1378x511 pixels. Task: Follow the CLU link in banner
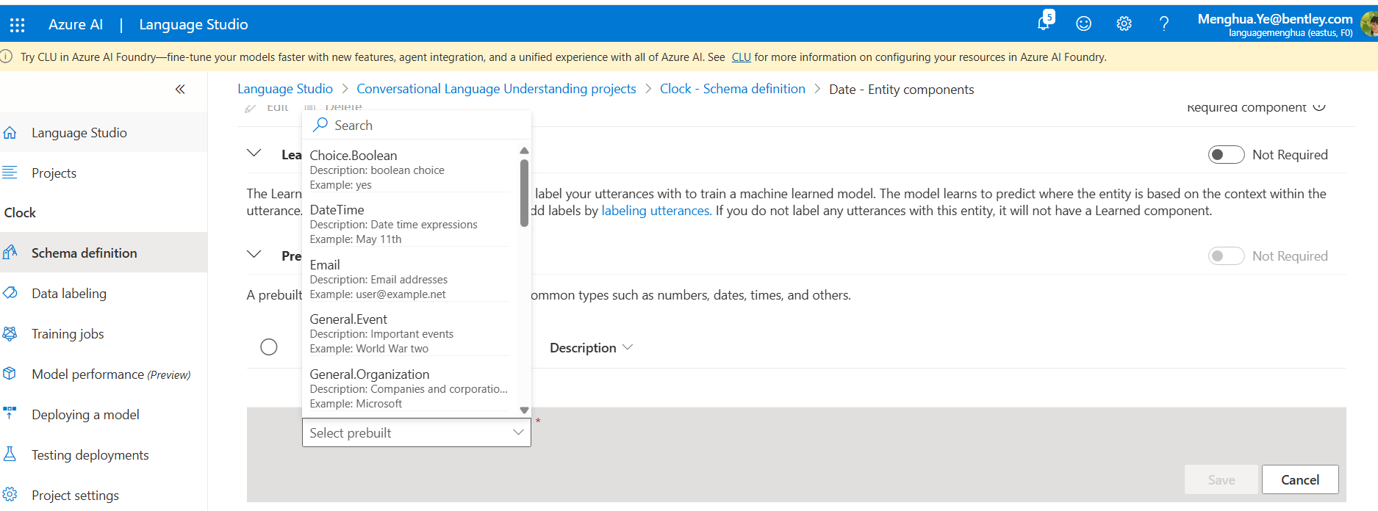741,57
